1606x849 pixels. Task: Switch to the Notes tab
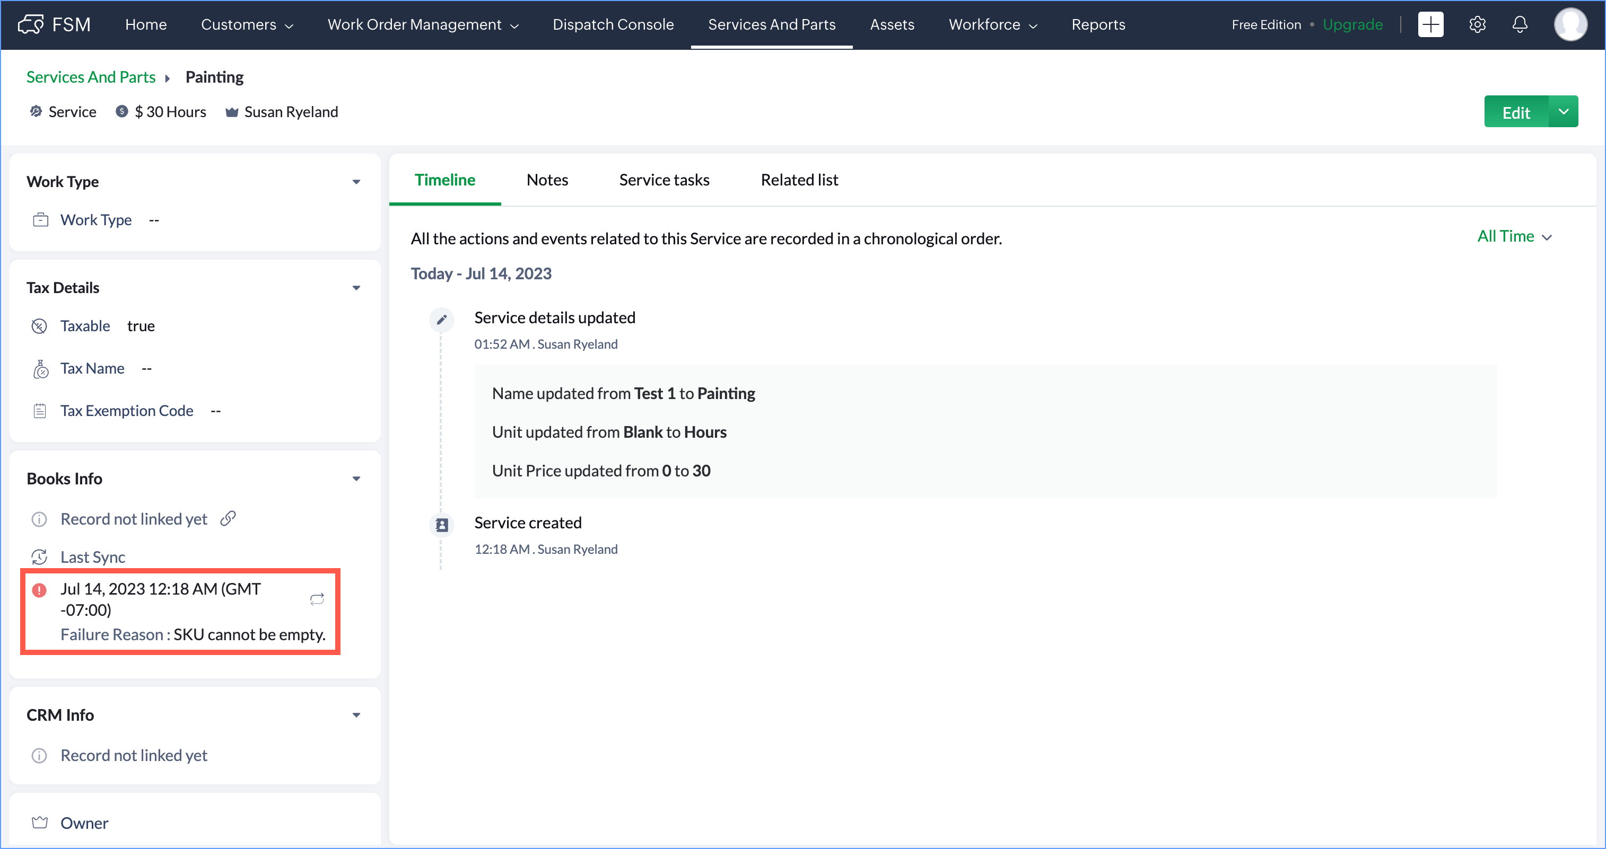547,180
